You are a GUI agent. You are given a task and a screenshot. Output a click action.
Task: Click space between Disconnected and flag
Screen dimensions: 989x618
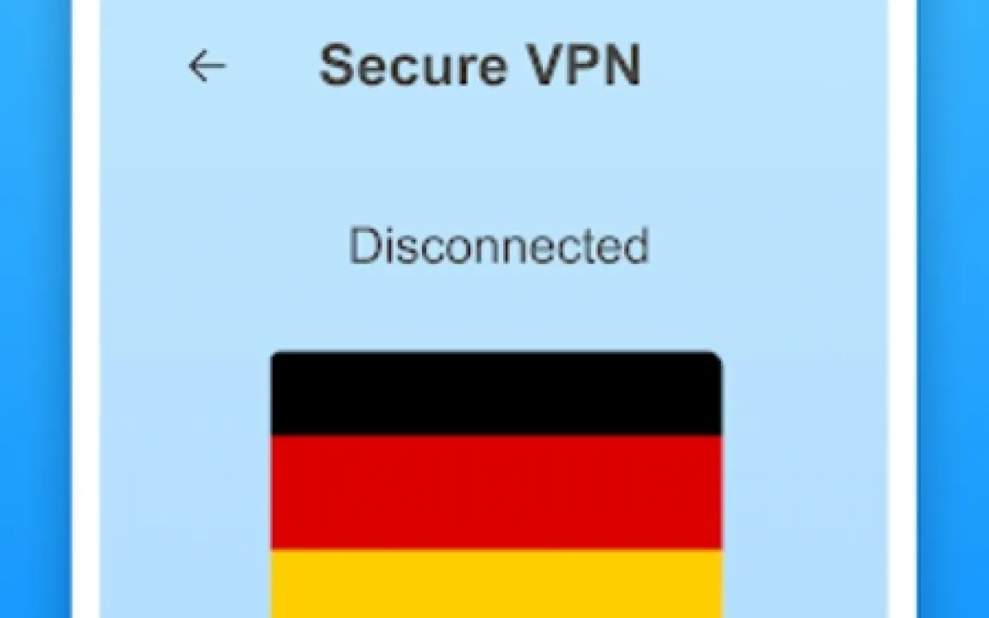tap(496, 309)
